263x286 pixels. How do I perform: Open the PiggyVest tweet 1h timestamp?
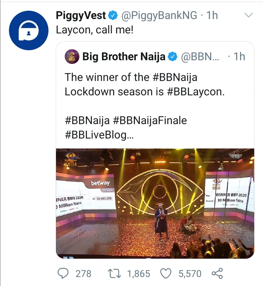click(212, 16)
